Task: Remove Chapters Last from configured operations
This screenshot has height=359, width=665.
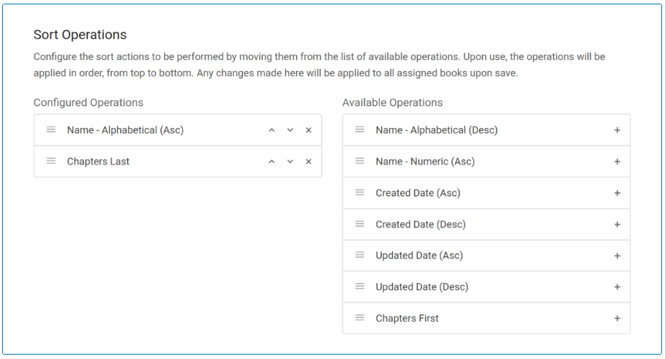Action: (308, 162)
